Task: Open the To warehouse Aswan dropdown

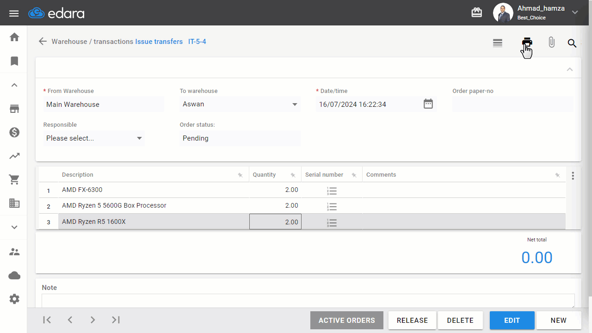Action: coord(240,104)
